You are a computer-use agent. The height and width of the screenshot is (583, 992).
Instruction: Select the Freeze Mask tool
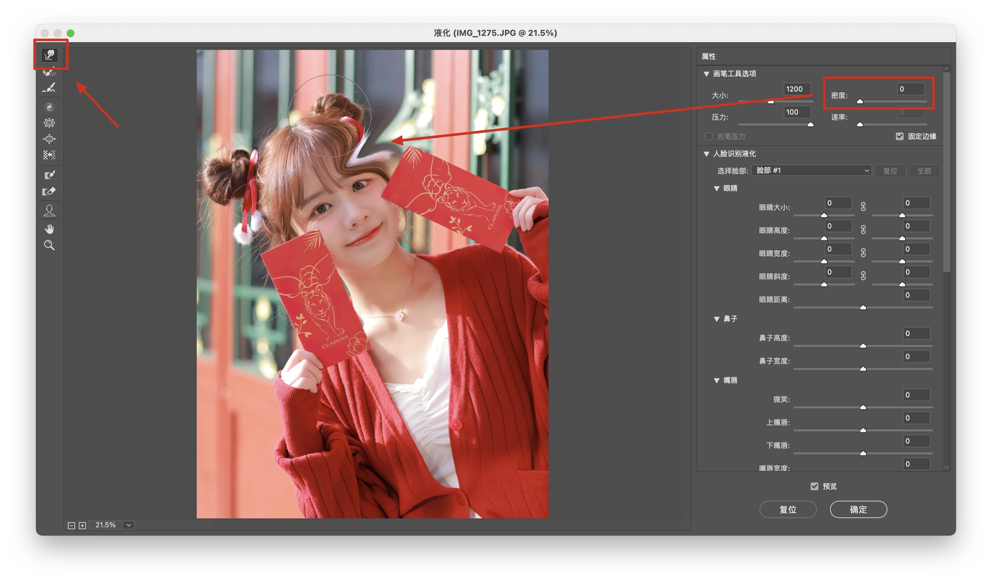coord(50,175)
